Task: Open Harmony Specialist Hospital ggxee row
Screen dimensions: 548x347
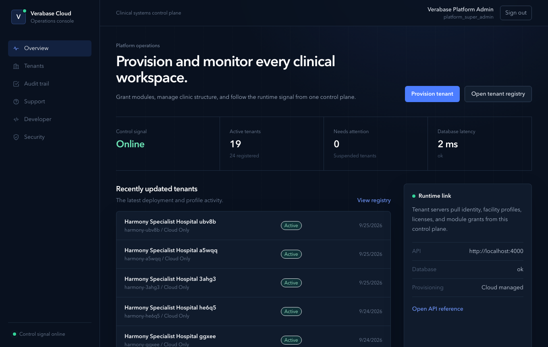Action: (253, 337)
